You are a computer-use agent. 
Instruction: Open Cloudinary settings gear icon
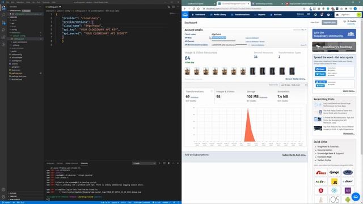[x=315, y=15]
